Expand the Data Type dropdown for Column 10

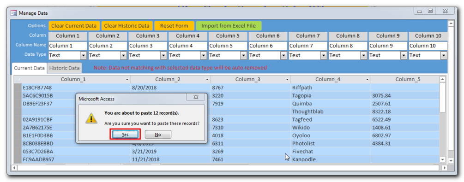tap(444, 55)
